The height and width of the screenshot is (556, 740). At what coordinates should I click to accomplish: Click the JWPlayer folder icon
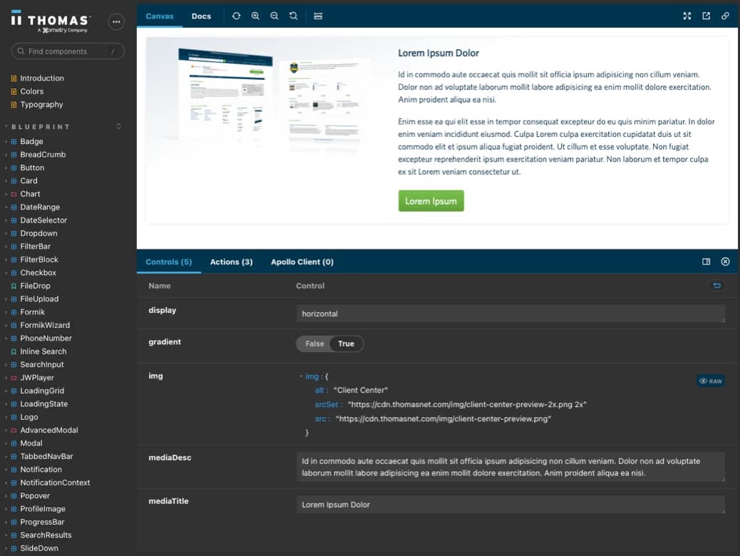tap(14, 378)
